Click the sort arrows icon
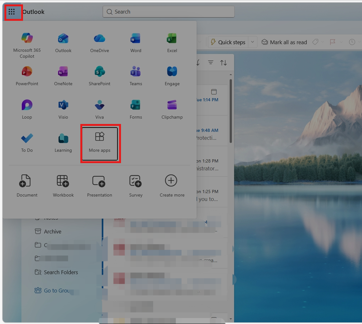The image size is (362, 324). [223, 63]
